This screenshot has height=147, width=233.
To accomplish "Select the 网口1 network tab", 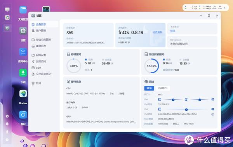I will point(149,88).
